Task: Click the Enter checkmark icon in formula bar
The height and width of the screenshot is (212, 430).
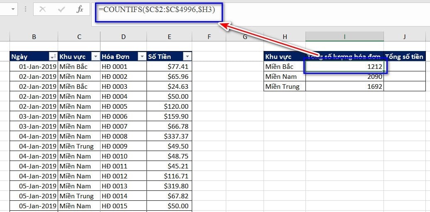Action: (61, 9)
